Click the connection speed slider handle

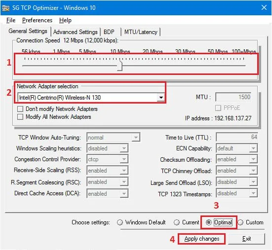click(119, 66)
